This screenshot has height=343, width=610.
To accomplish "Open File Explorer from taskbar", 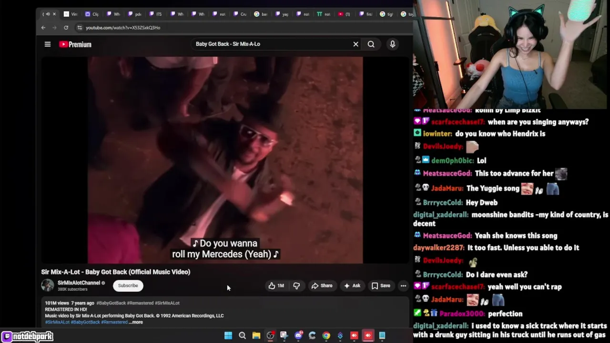I will [x=256, y=336].
